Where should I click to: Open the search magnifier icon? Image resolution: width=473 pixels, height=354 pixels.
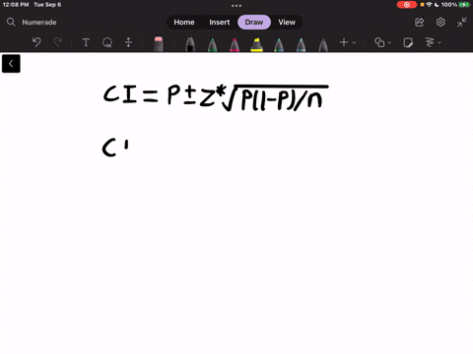11,22
